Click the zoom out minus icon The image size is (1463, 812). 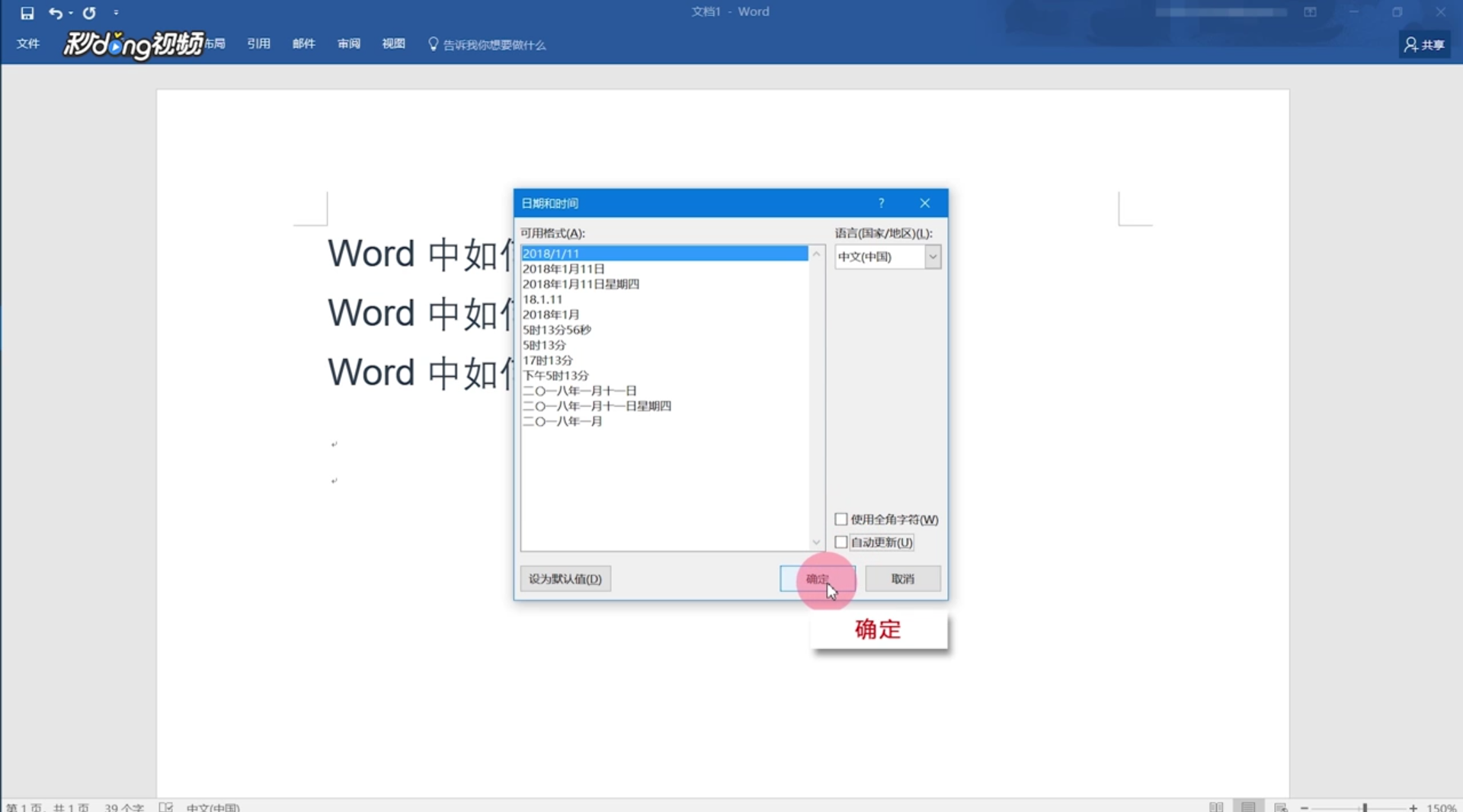[x=1305, y=807]
